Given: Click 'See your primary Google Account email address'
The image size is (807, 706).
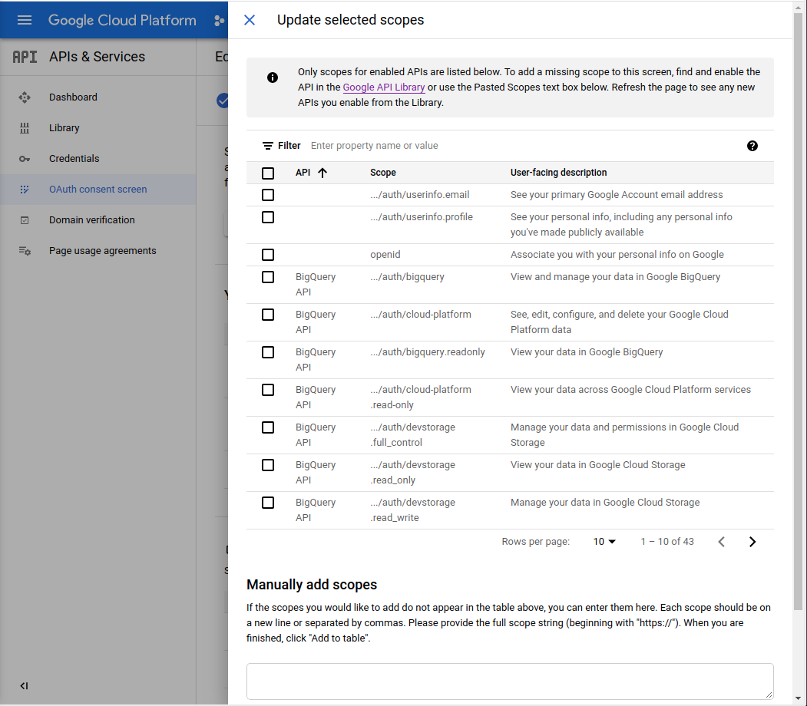Looking at the screenshot, I should pos(616,195).
